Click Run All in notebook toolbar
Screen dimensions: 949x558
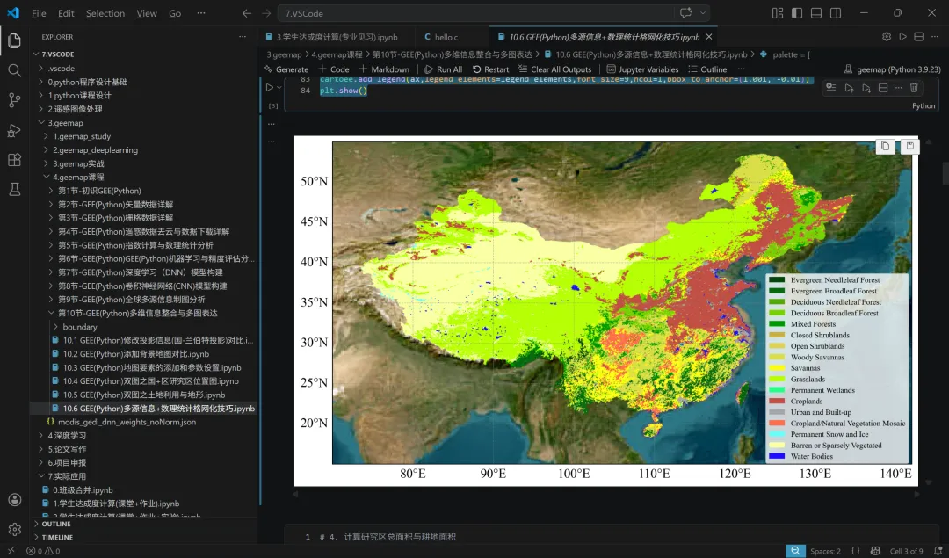[x=444, y=69]
